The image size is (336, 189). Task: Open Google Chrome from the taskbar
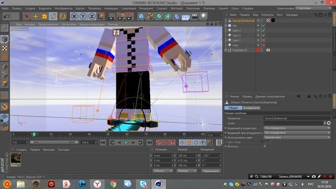(x=112, y=184)
